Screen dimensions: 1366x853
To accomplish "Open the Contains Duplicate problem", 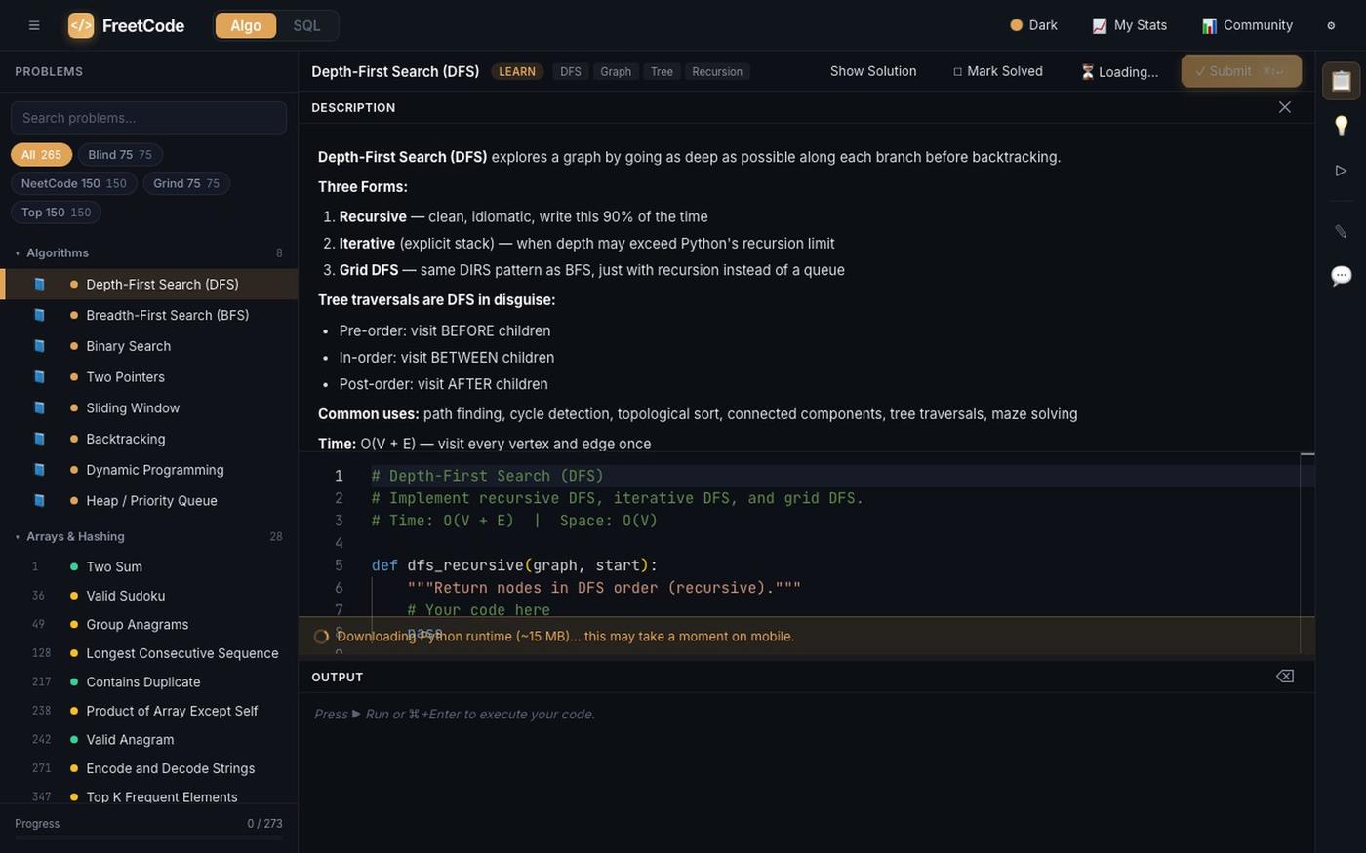I will (148, 681).
